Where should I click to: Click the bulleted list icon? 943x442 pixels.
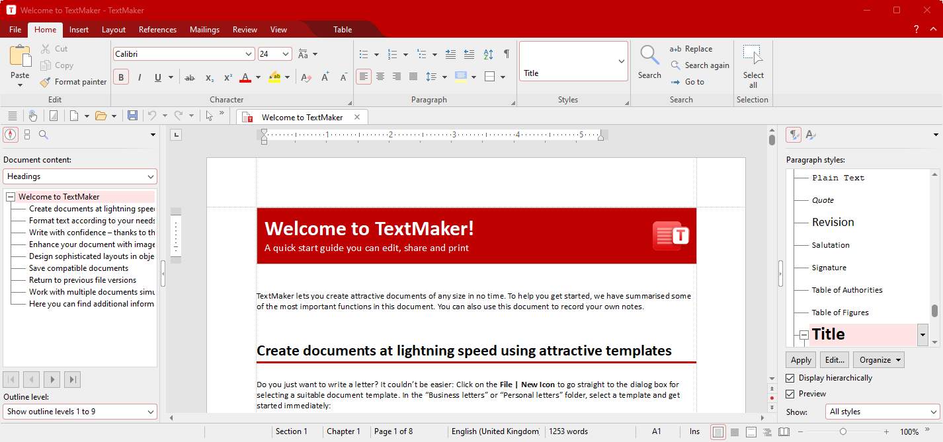(363, 54)
